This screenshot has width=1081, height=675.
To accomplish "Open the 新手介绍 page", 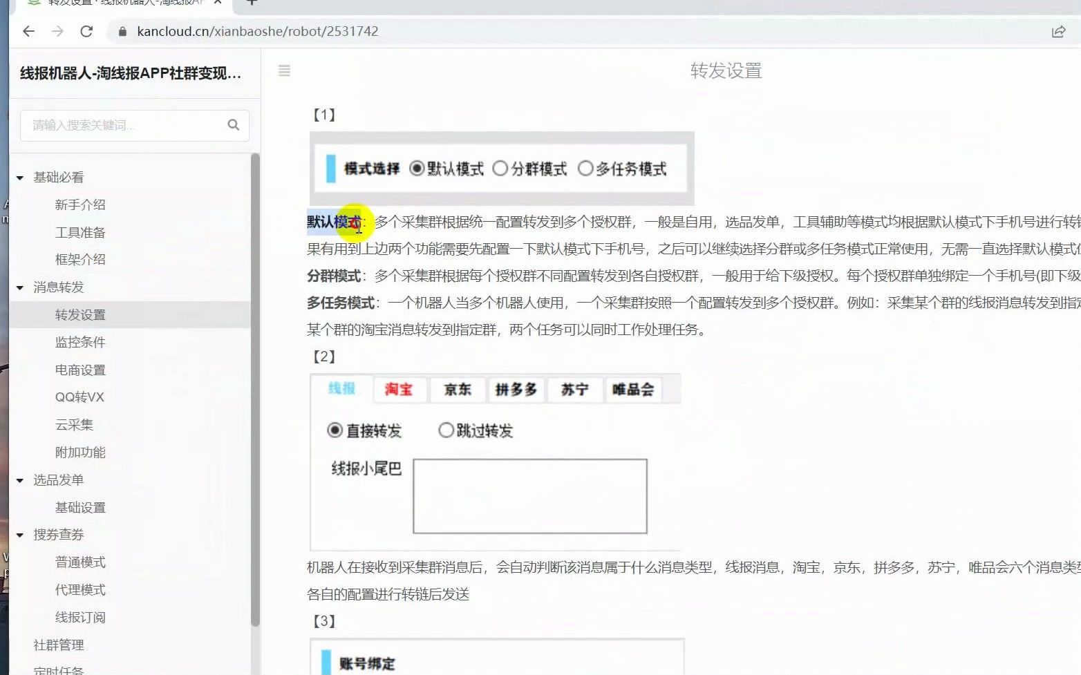I will (x=80, y=205).
